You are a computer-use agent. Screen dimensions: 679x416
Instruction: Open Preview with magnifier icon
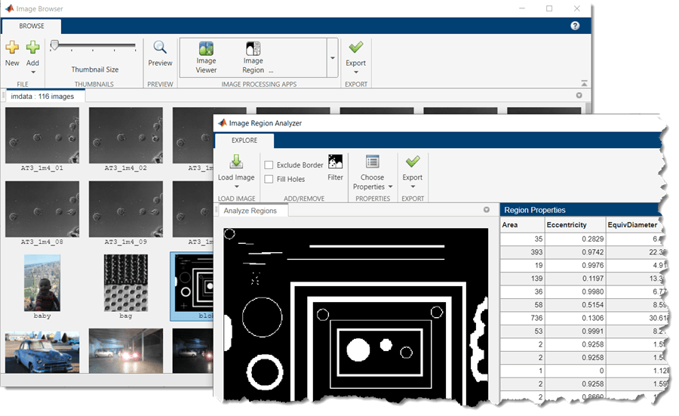(160, 48)
